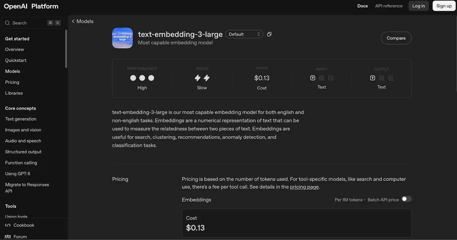Open Pricing in the sidebar

pos(12,82)
